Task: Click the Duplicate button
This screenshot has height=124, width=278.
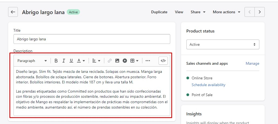Action: tap(159, 12)
